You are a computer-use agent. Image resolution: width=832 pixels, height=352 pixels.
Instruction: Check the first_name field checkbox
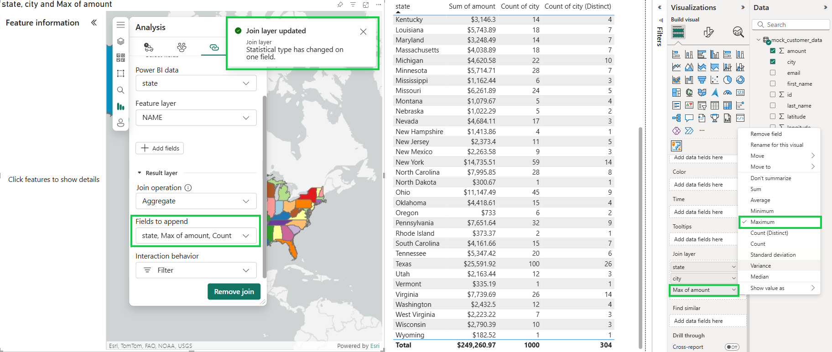click(x=773, y=83)
